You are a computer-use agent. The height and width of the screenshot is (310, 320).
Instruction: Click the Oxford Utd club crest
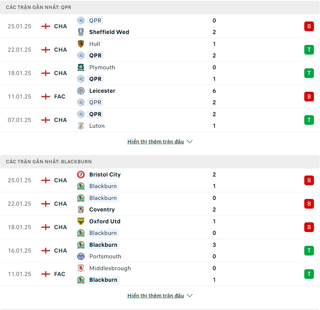pyautogui.click(x=81, y=221)
